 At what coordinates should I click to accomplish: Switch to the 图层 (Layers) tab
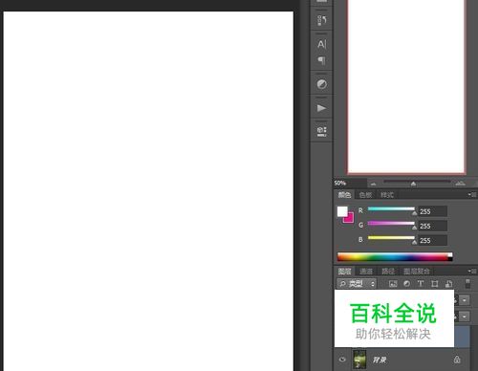tap(344, 272)
